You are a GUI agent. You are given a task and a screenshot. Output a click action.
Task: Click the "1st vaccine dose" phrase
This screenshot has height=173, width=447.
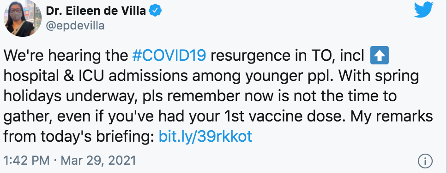(279, 116)
